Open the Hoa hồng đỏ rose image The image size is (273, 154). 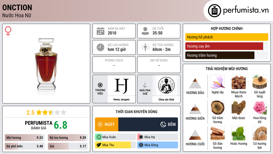pyautogui.click(x=260, y=107)
